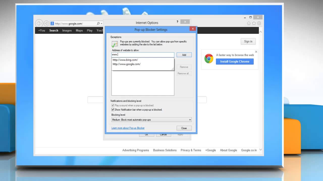Image resolution: width=323 pixels, height=181 pixels.
Task: Open Images in Google navigation bar
Action: click(67, 30)
